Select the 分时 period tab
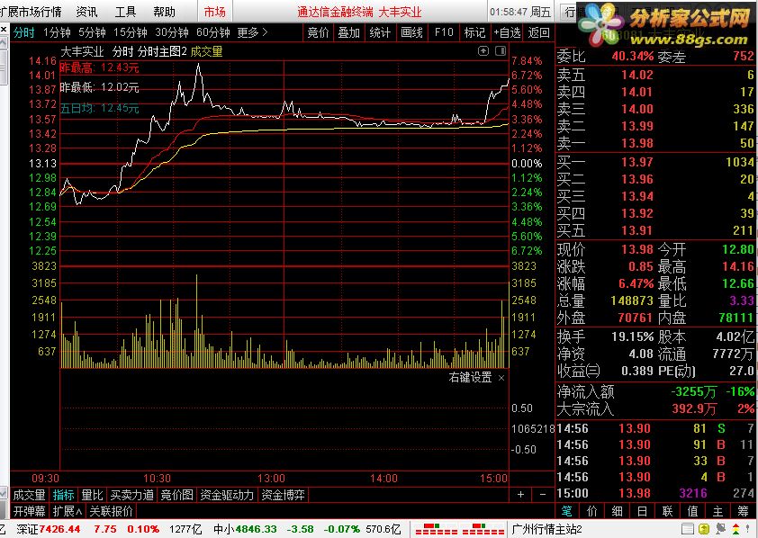The height and width of the screenshot is (538, 758). (23, 33)
